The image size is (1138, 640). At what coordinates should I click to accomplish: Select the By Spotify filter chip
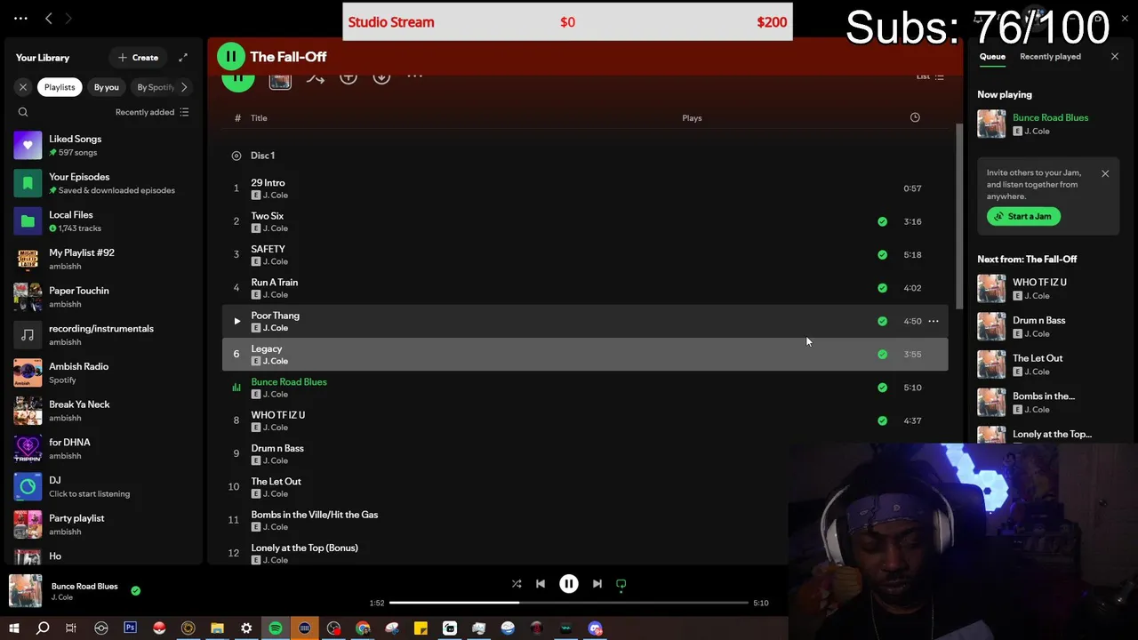[155, 87]
